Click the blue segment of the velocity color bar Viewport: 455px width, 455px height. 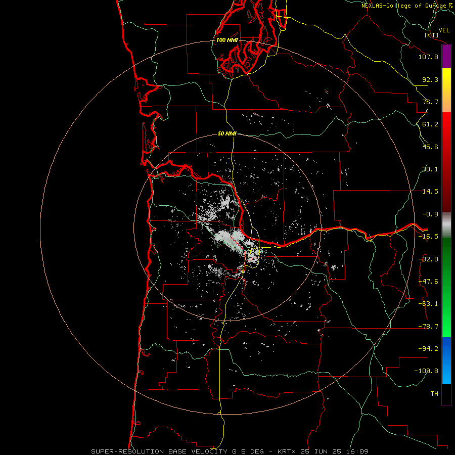click(446, 360)
